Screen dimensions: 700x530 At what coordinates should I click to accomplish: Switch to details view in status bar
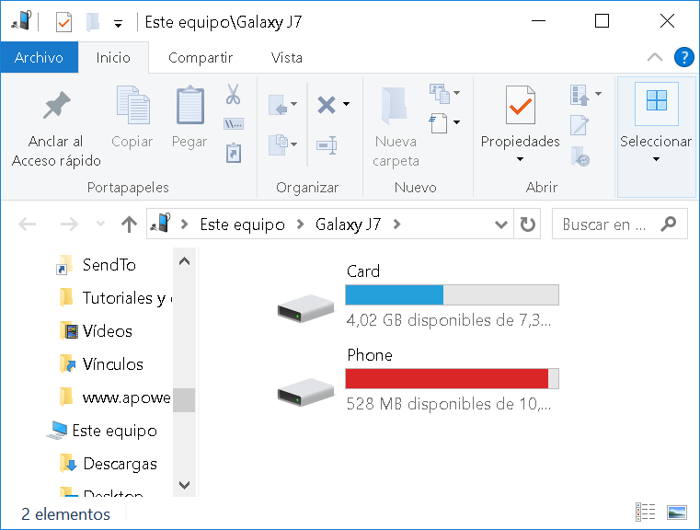coord(645,513)
